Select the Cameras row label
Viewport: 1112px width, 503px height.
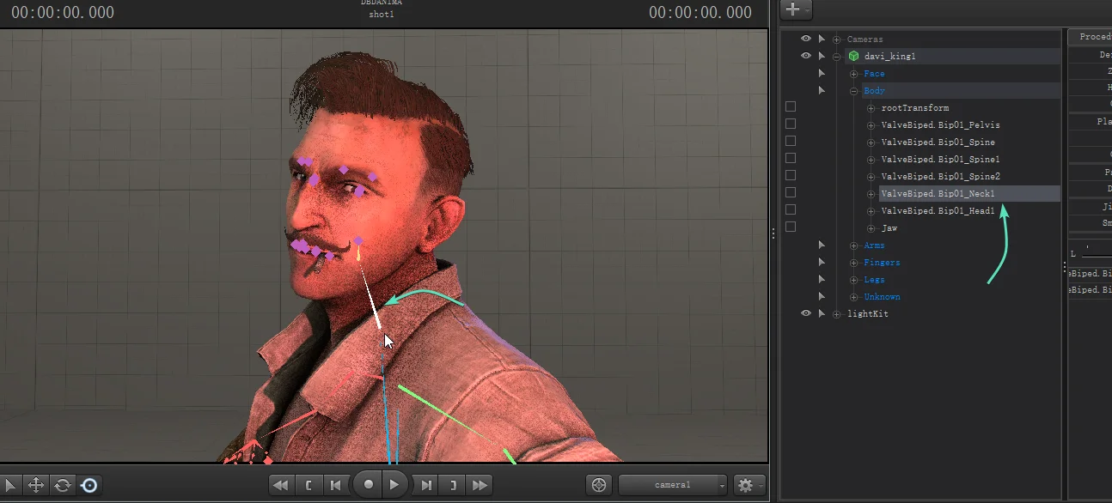tap(865, 39)
